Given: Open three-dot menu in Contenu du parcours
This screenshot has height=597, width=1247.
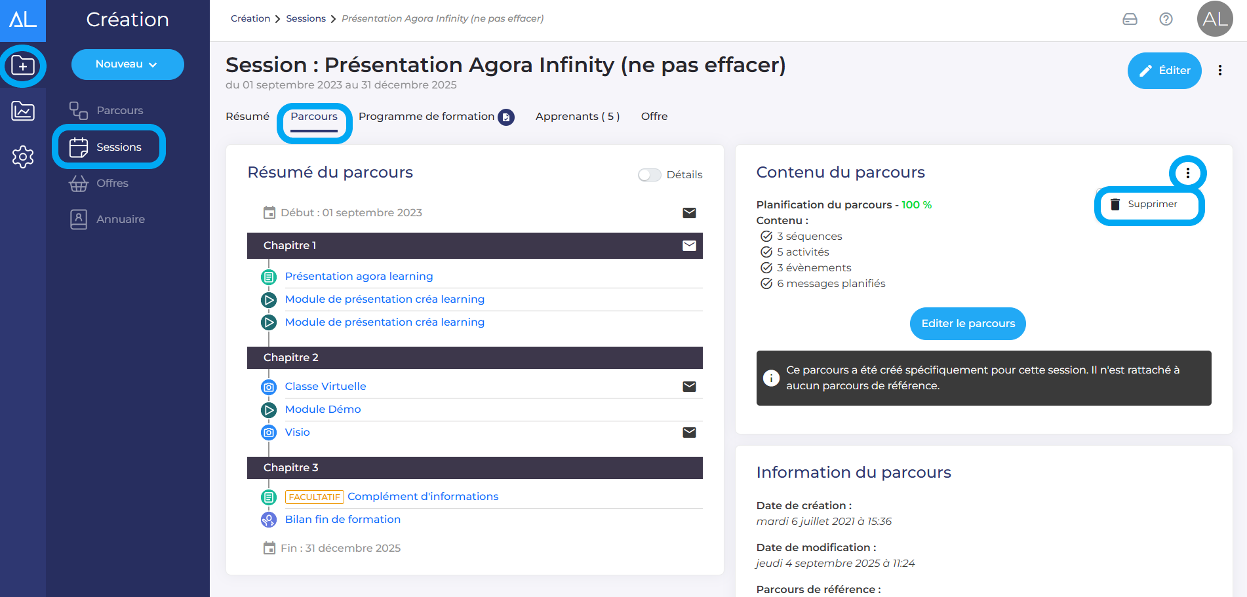Looking at the screenshot, I should coord(1187,173).
